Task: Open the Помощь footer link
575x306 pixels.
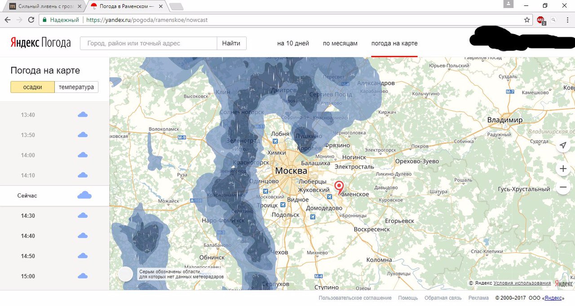Action: tap(408, 298)
